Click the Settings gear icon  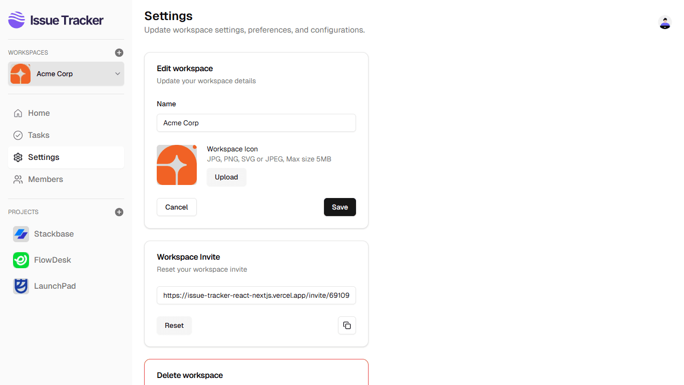pos(18,157)
